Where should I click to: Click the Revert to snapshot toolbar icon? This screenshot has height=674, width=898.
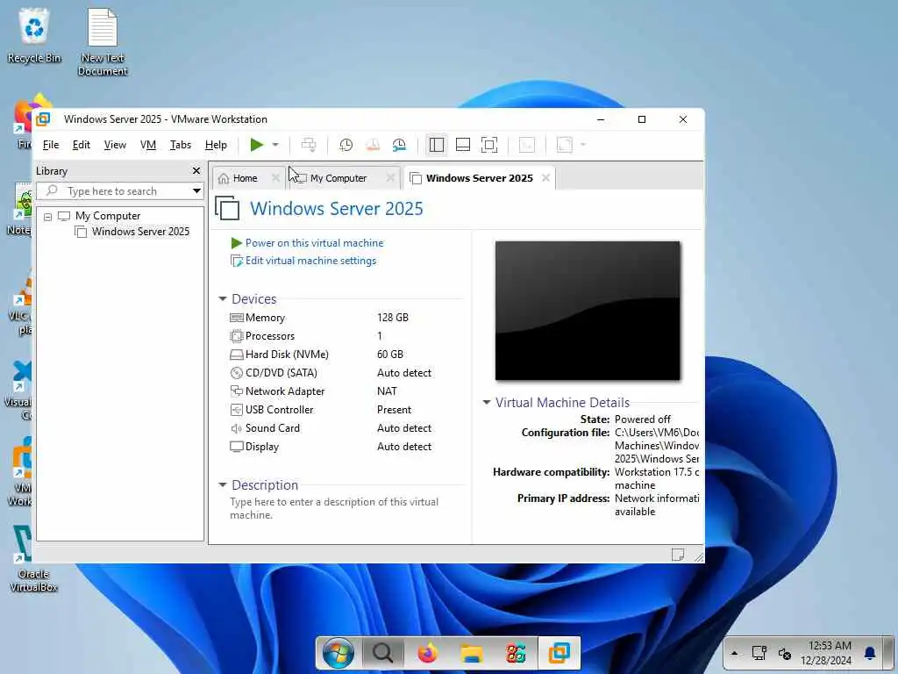[x=373, y=145]
